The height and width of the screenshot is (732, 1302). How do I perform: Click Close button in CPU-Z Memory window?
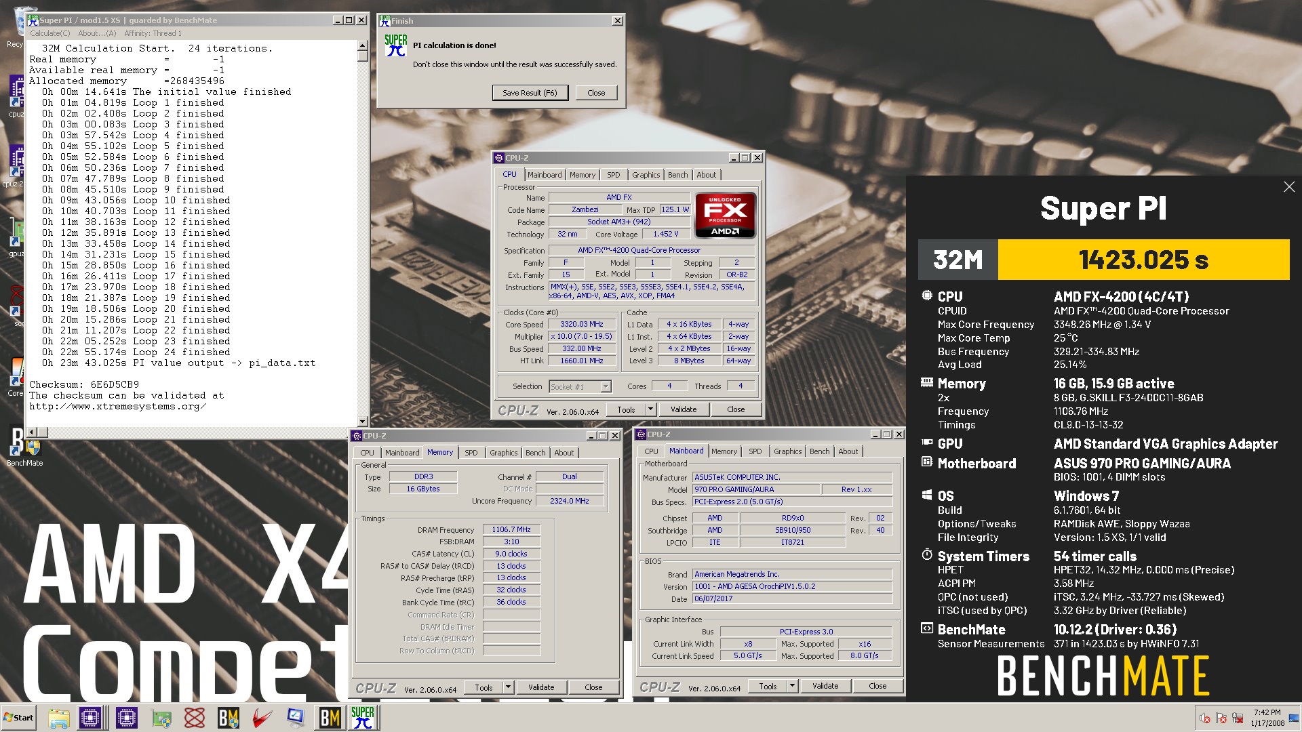(593, 687)
